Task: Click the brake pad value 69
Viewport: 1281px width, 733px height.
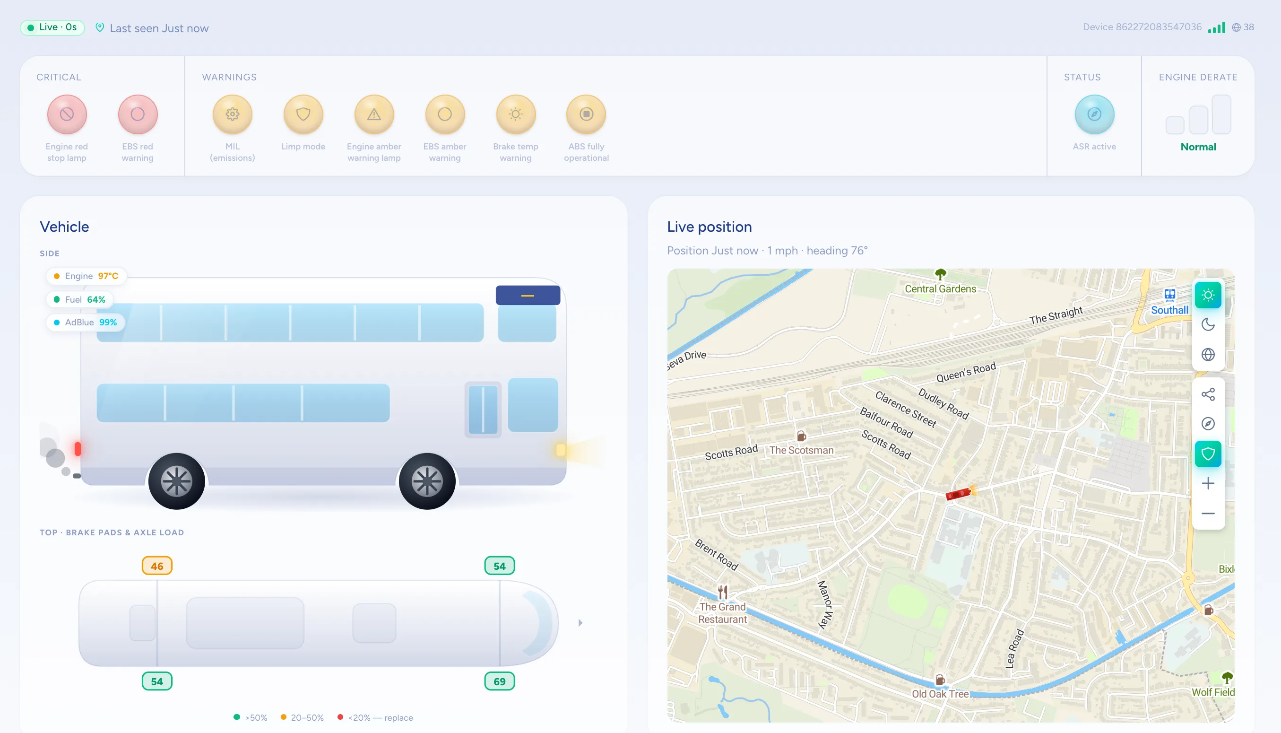Action: (499, 681)
